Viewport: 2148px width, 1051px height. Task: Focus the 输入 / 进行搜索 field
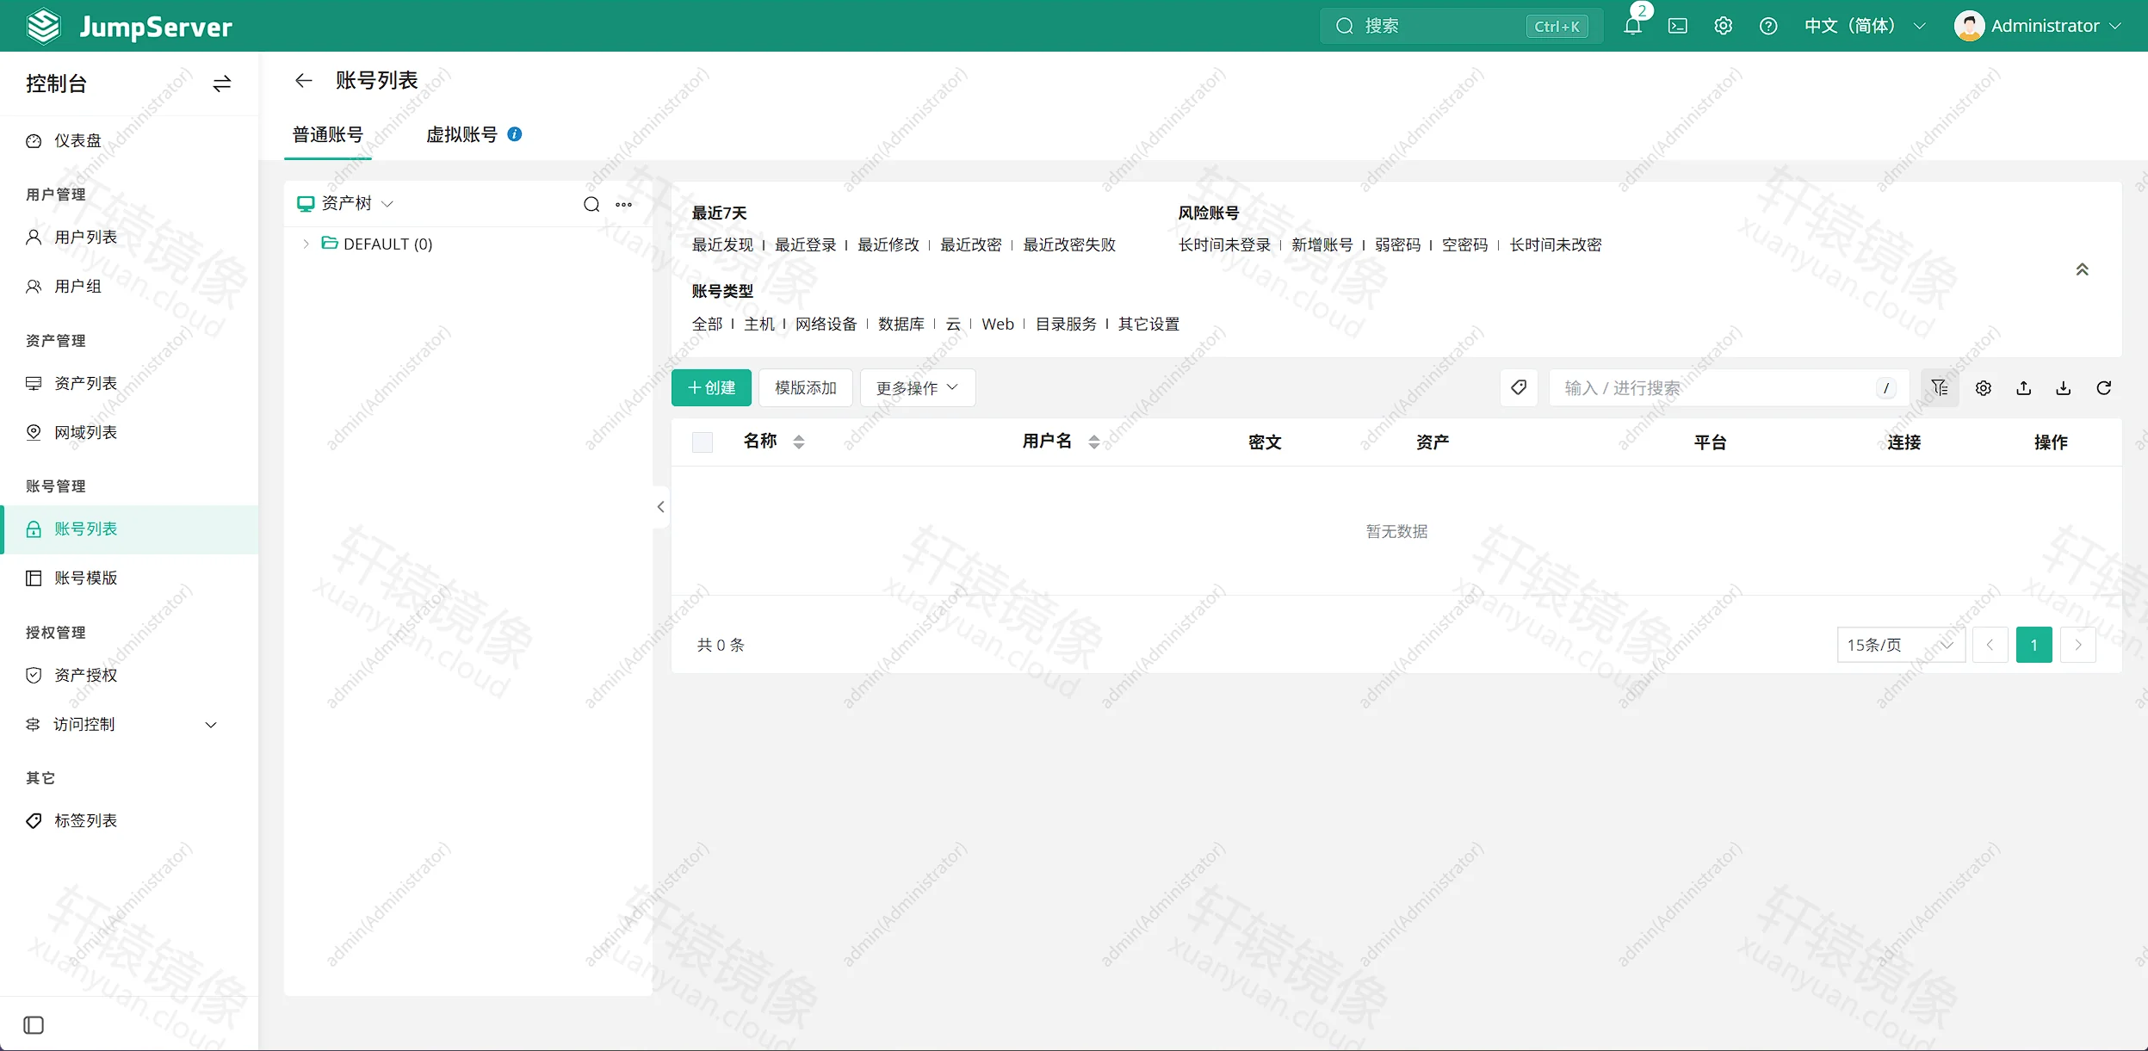tap(1729, 387)
